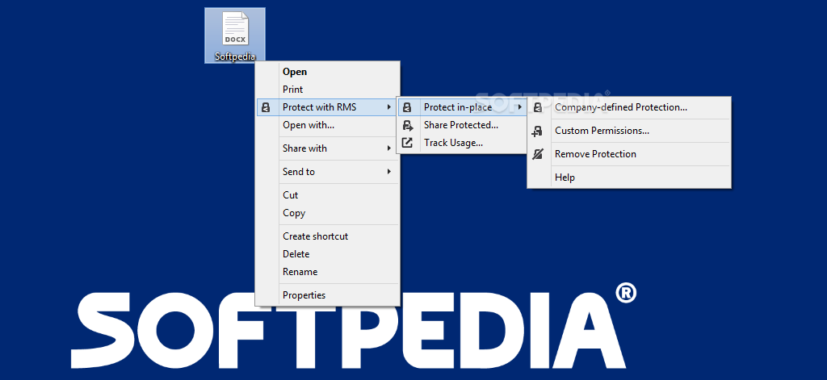Image resolution: width=827 pixels, height=380 pixels.
Task: Select Create shortcut menu entry
Action: [328, 236]
